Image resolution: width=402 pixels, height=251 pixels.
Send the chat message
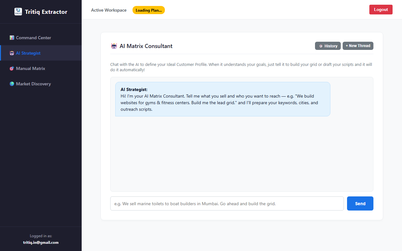360,204
